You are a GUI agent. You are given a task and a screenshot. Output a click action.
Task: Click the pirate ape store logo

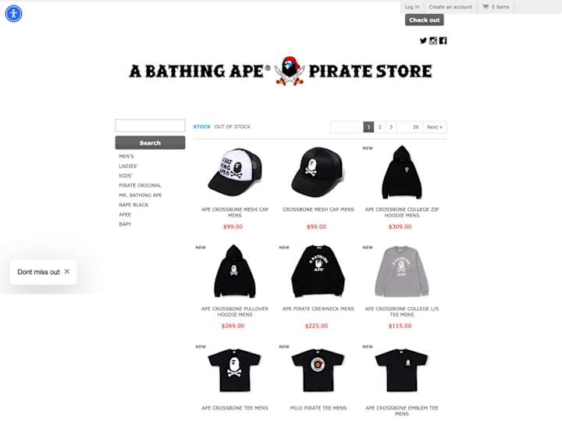click(281, 71)
